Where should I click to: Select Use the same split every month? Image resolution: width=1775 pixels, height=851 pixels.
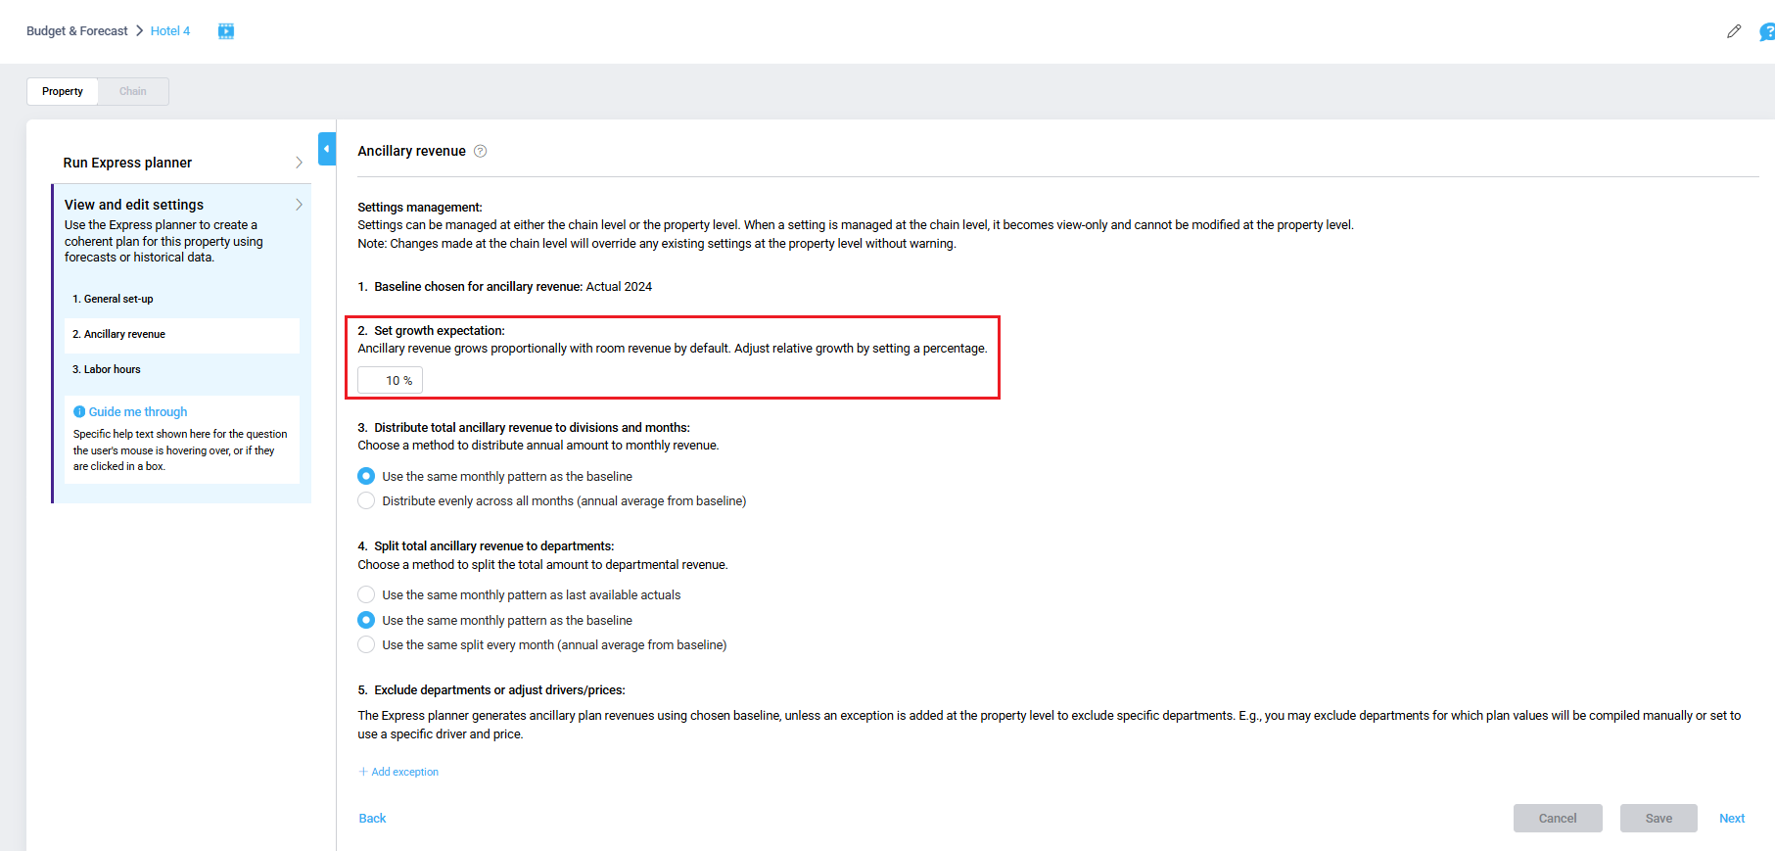coord(366,644)
